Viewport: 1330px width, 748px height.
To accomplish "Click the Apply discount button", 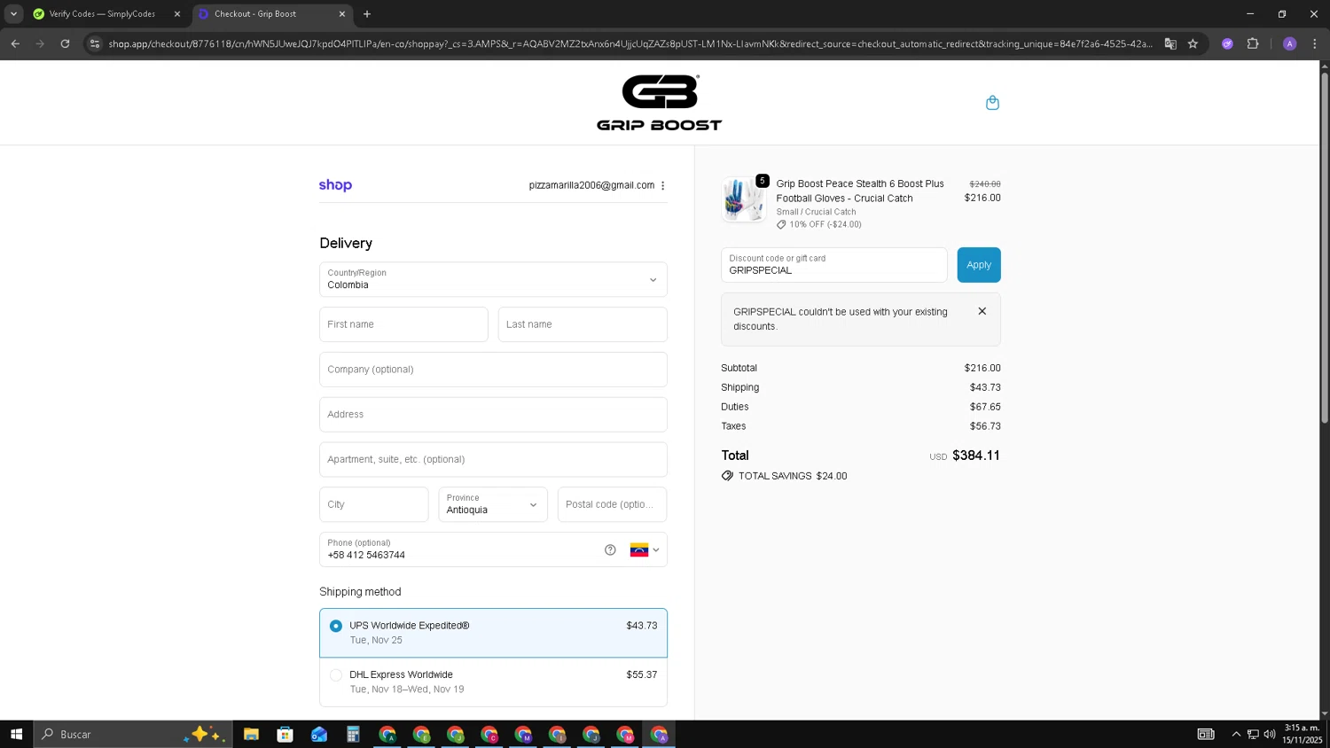I will coord(979,265).
